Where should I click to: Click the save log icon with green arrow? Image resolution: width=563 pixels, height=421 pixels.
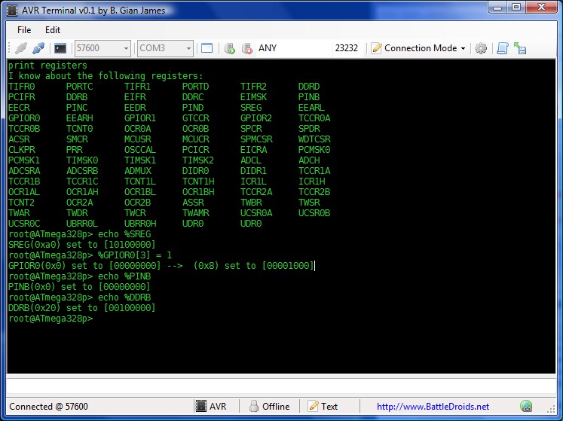519,48
